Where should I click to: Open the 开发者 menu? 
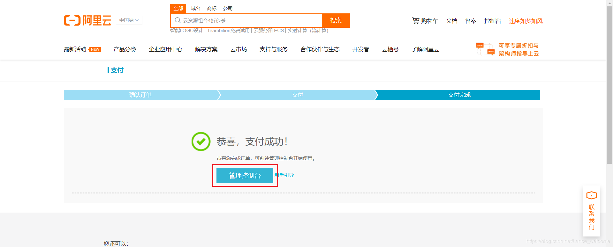click(360, 49)
